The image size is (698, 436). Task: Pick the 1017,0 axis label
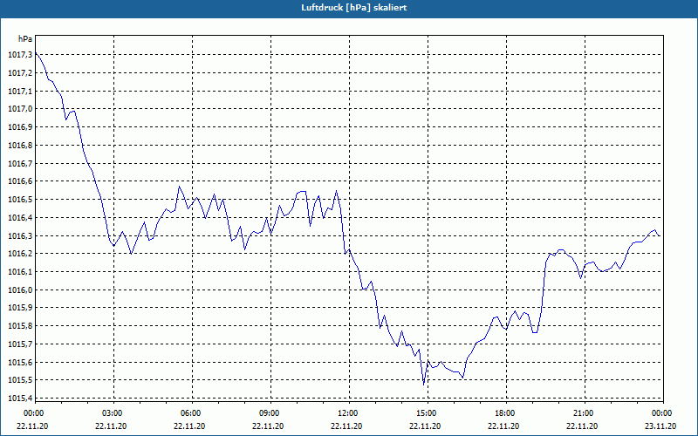click(x=20, y=109)
